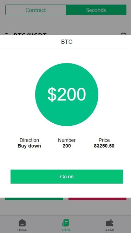The height and width of the screenshot is (233, 131).
Task: Click the Number value 200
Action: point(67,146)
